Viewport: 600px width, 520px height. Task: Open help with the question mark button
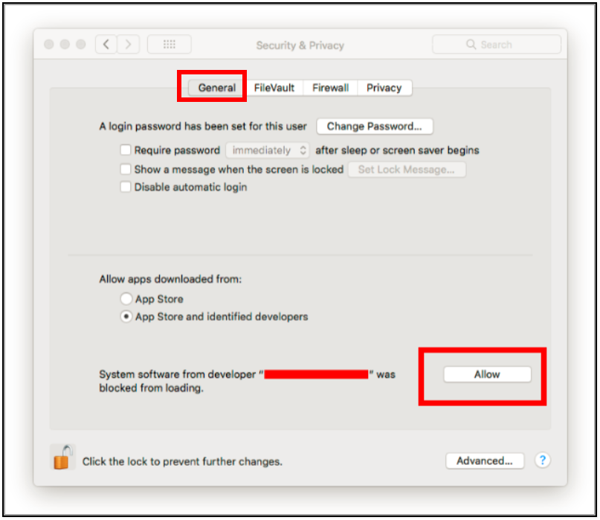[543, 460]
